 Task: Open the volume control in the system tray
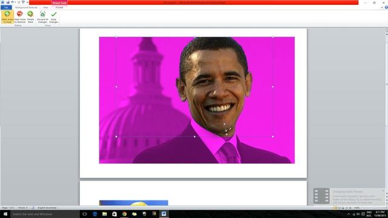pos(358,214)
